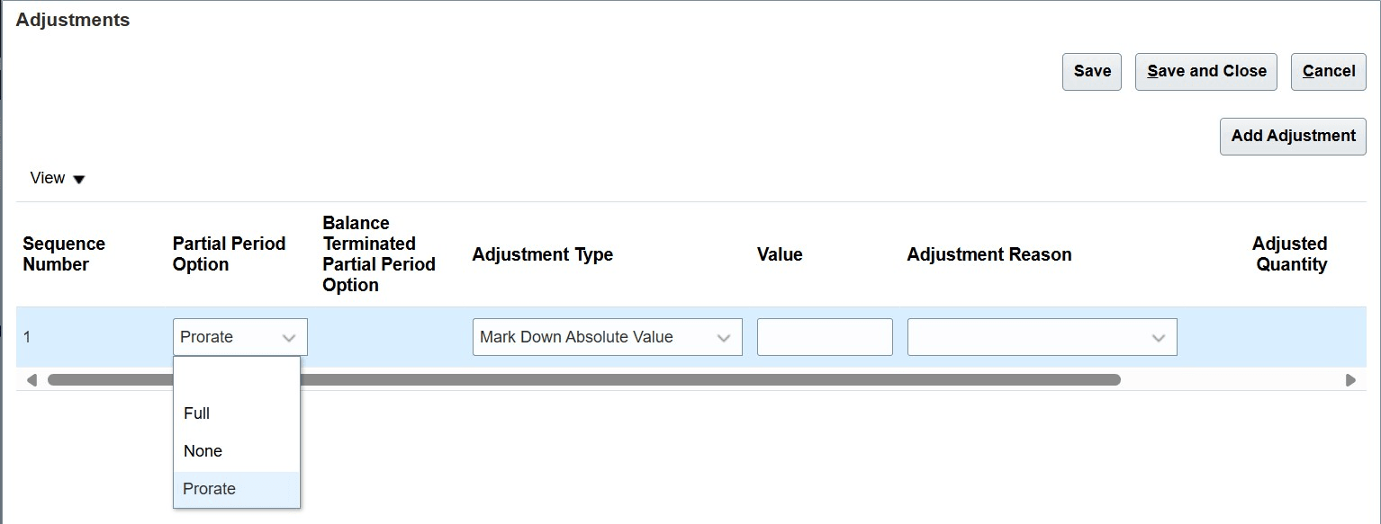Click inside the Value input field
Screen dimensions: 1381x524
click(824, 336)
